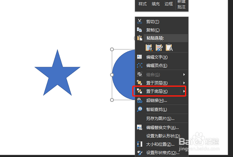The height and width of the screenshot is (157, 233).
Task: Click the Cut scissors icon
Action: tap(139, 21)
